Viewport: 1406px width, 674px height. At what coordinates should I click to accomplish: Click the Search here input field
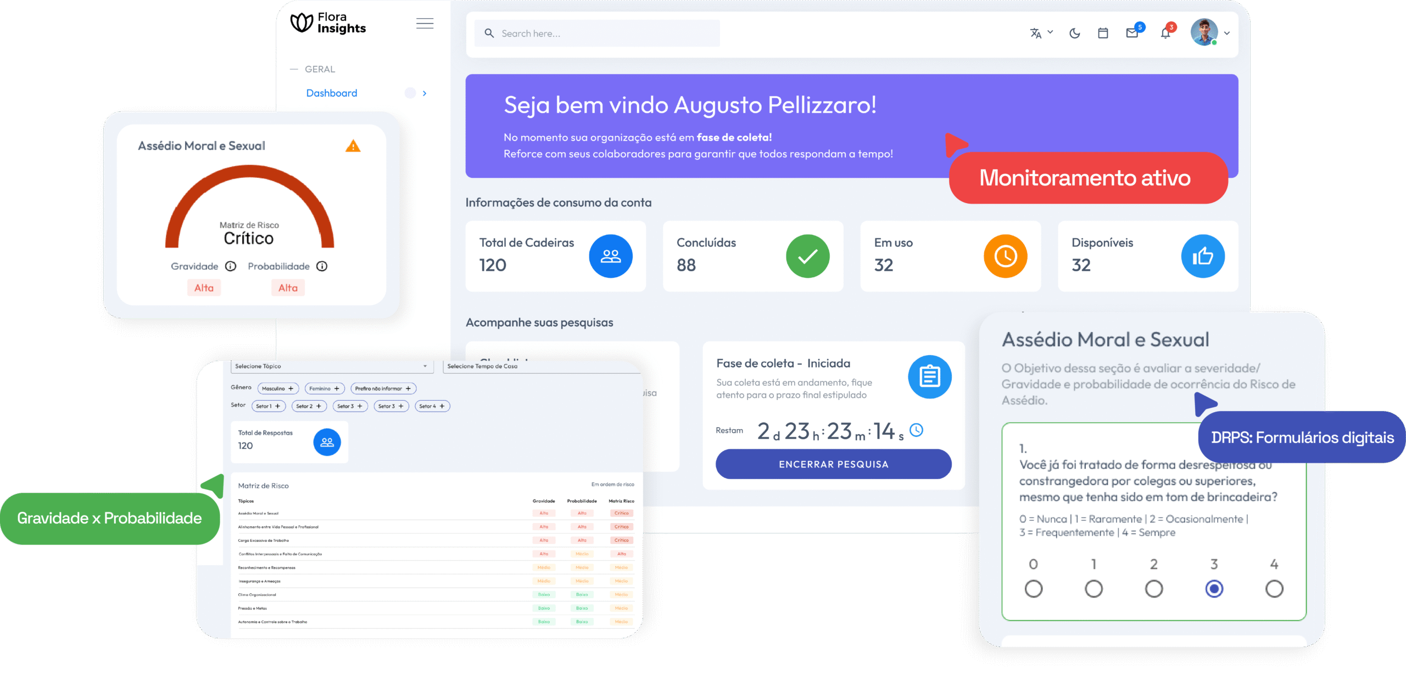coord(597,33)
